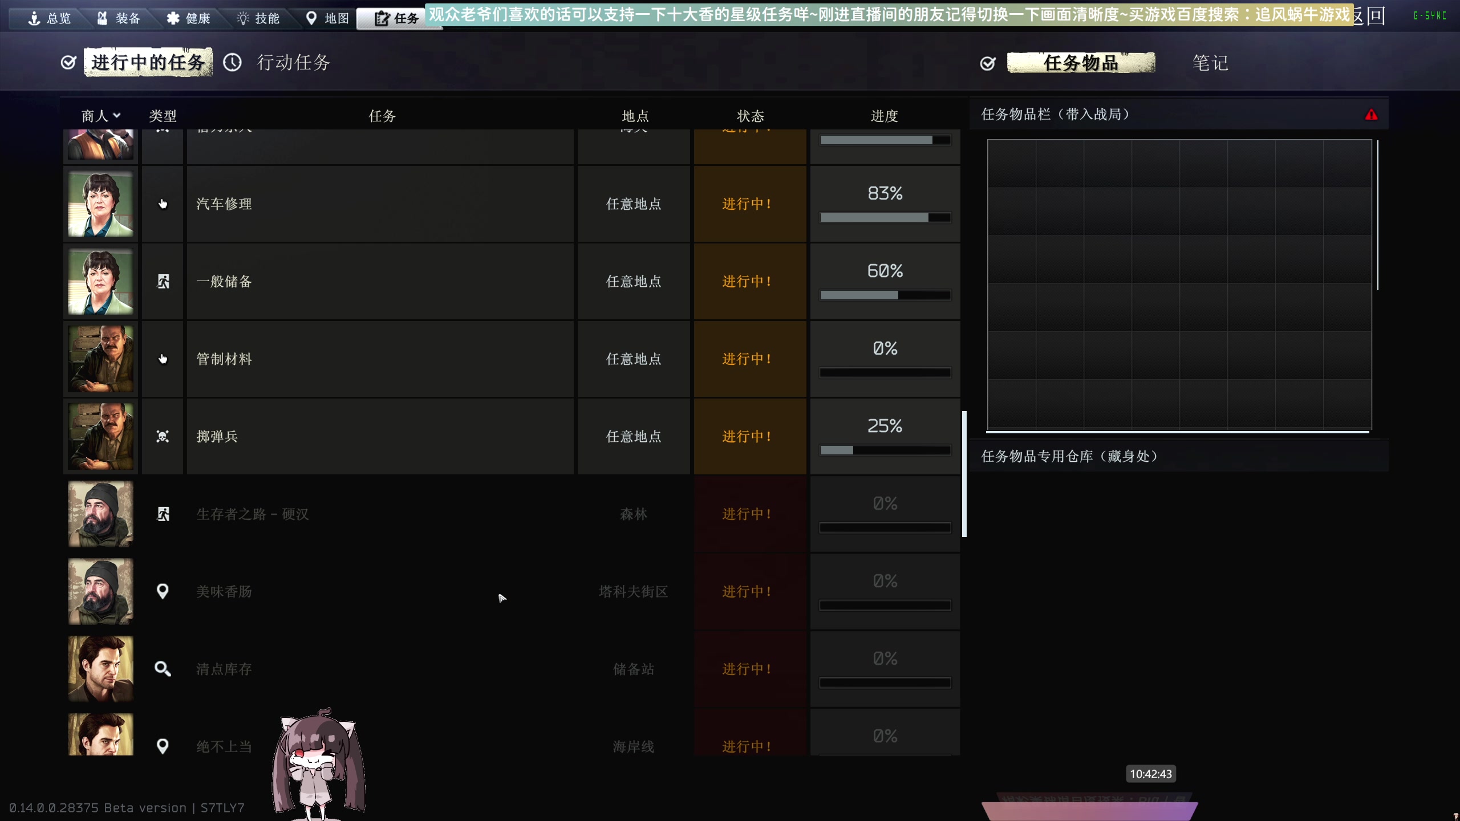
Task: Click the location pin icon beside 美味香肠
Action: pyautogui.click(x=163, y=591)
